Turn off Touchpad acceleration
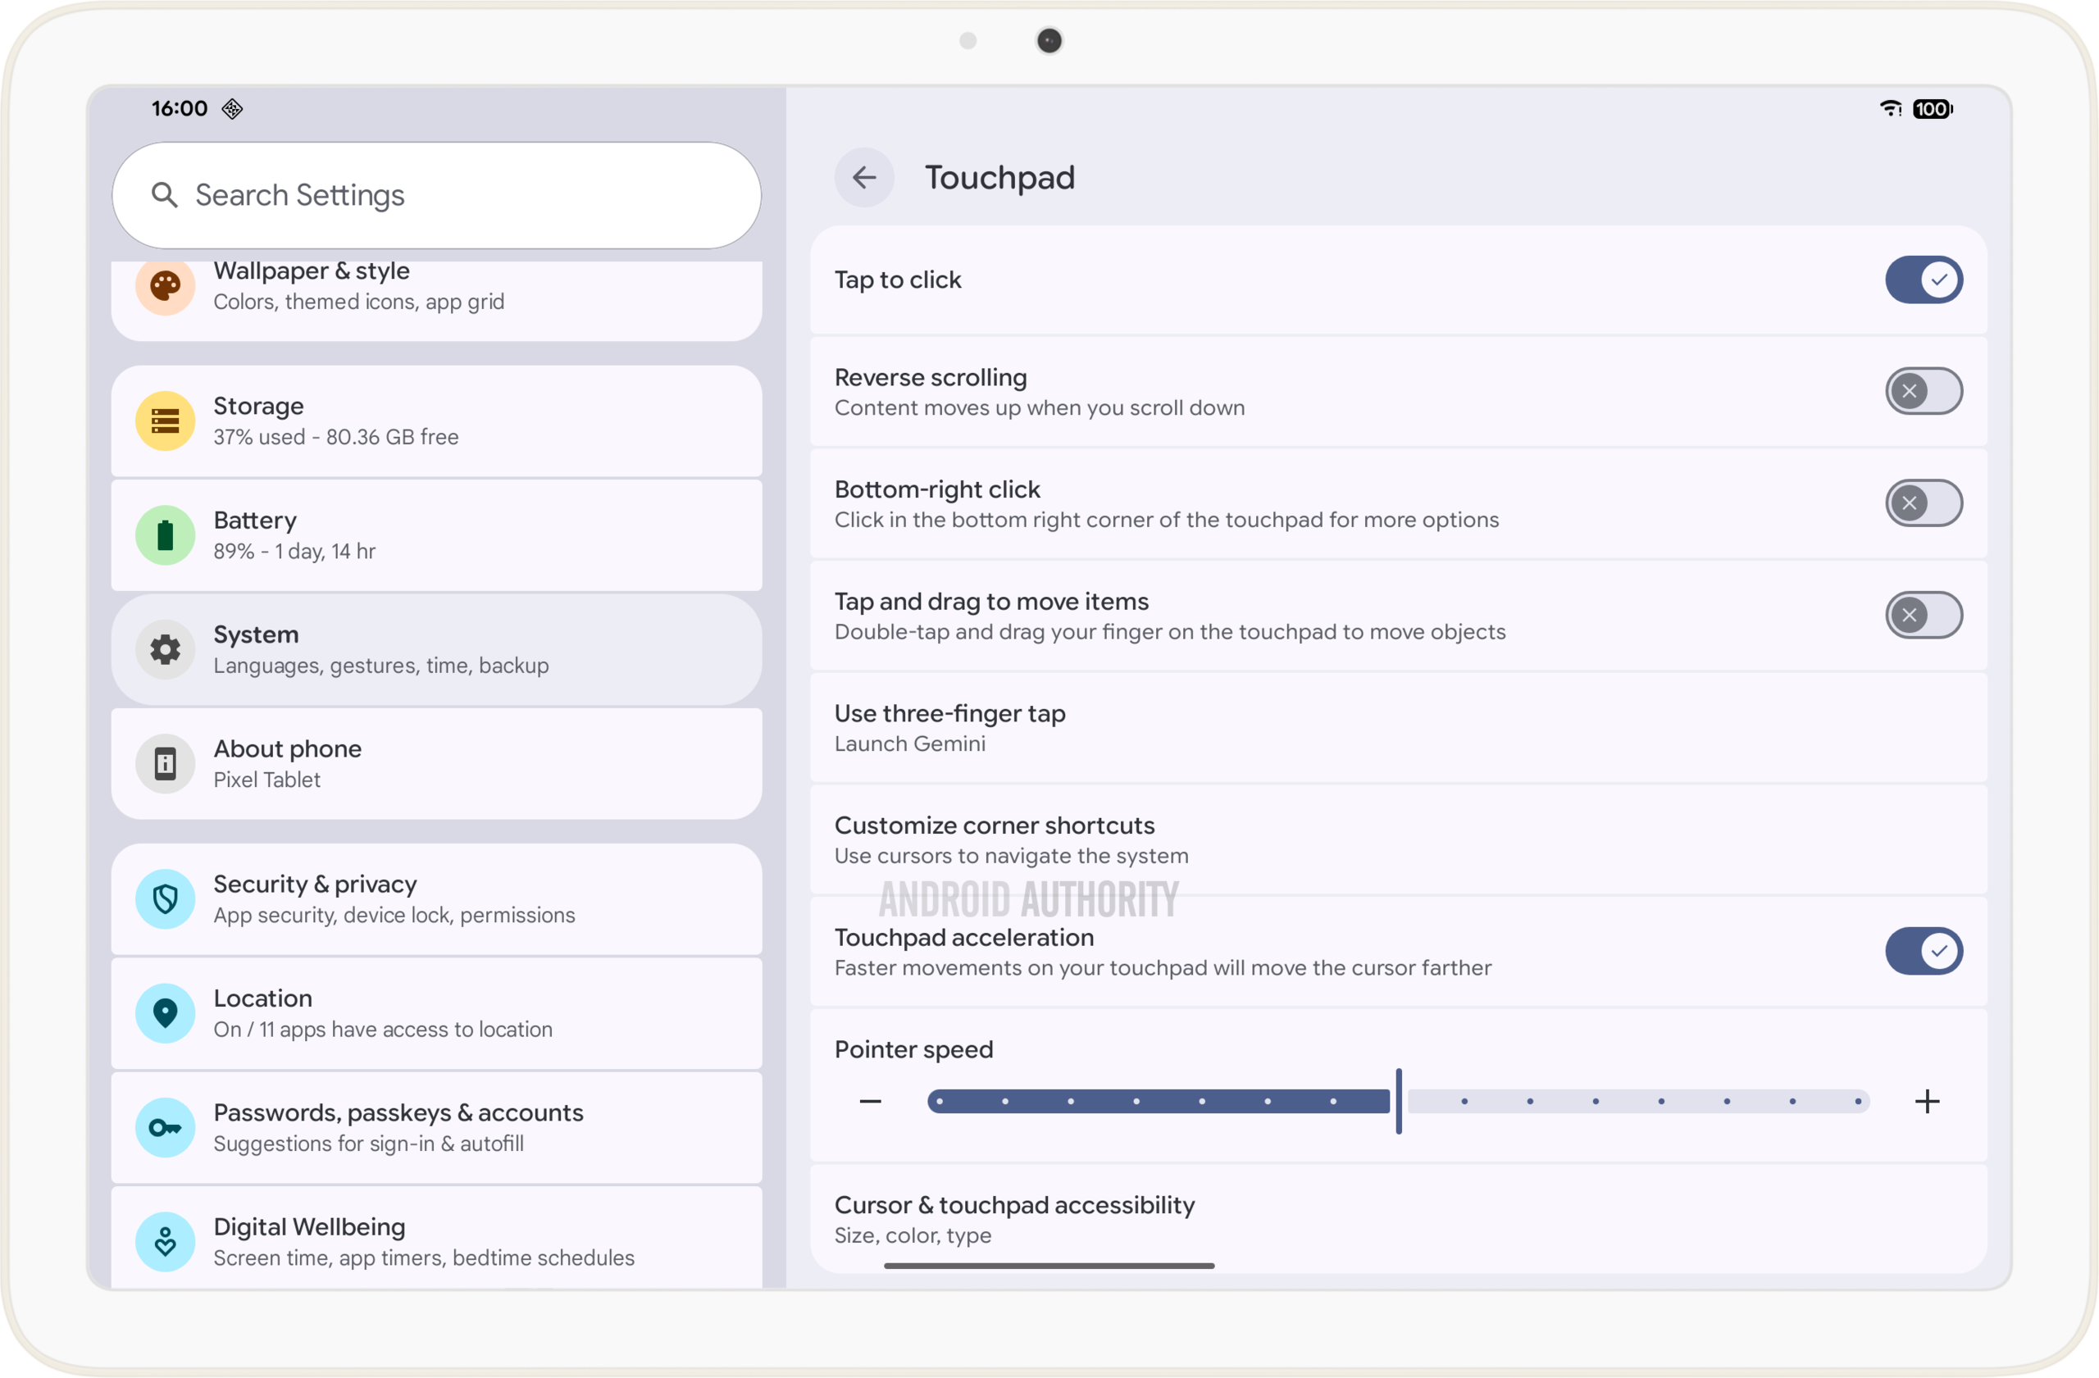 (1924, 951)
